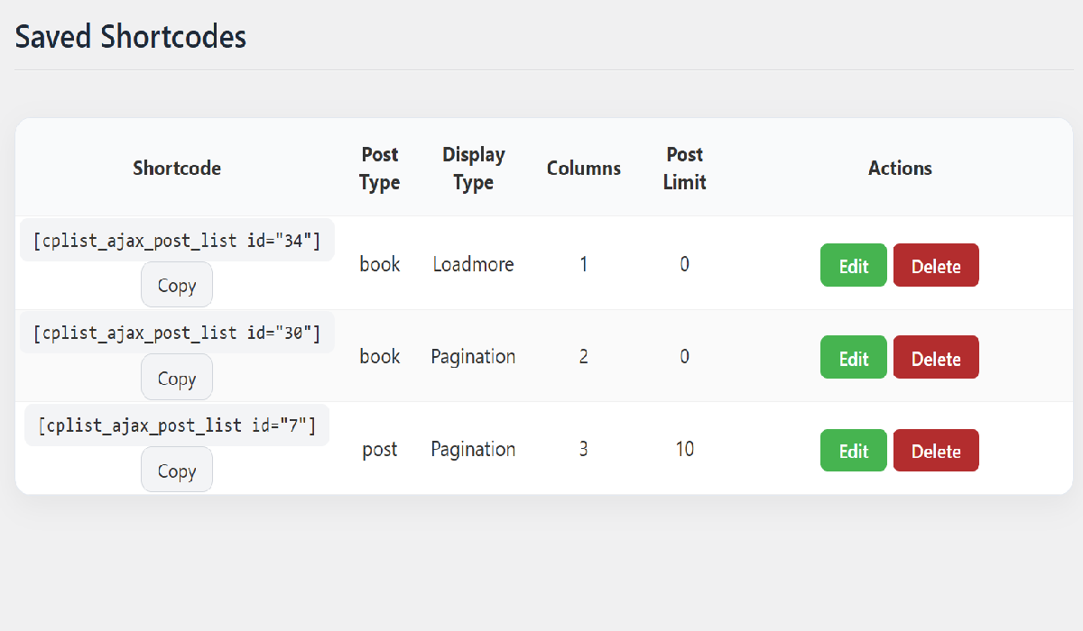Image resolution: width=1083 pixels, height=631 pixels.
Task: Copy the shortcode with id 30
Action: click(x=176, y=377)
